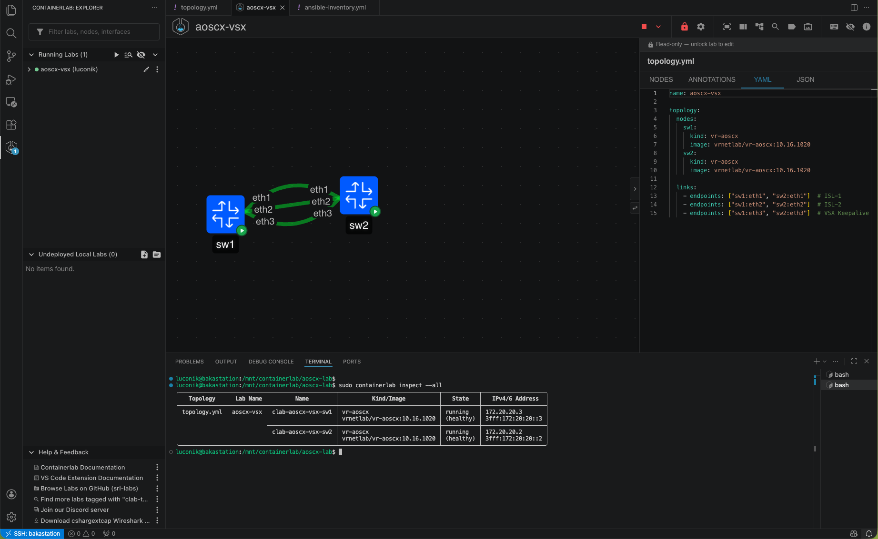This screenshot has height=539, width=878.
Task: Click the columns layout icon in the toolbar
Action: (743, 27)
